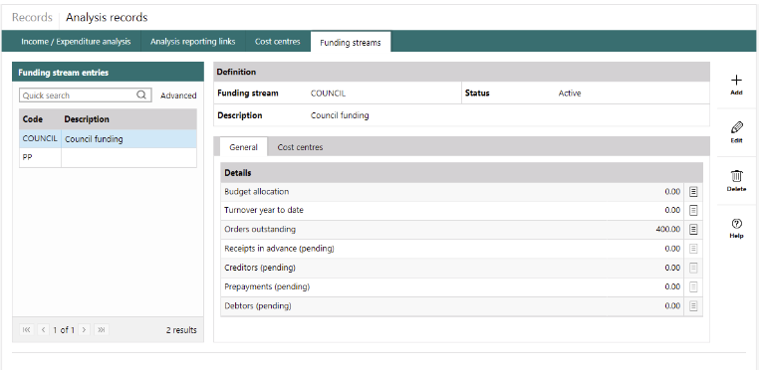The height and width of the screenshot is (373, 760).
Task: Open Turnover year to date details icon
Action: (x=693, y=211)
